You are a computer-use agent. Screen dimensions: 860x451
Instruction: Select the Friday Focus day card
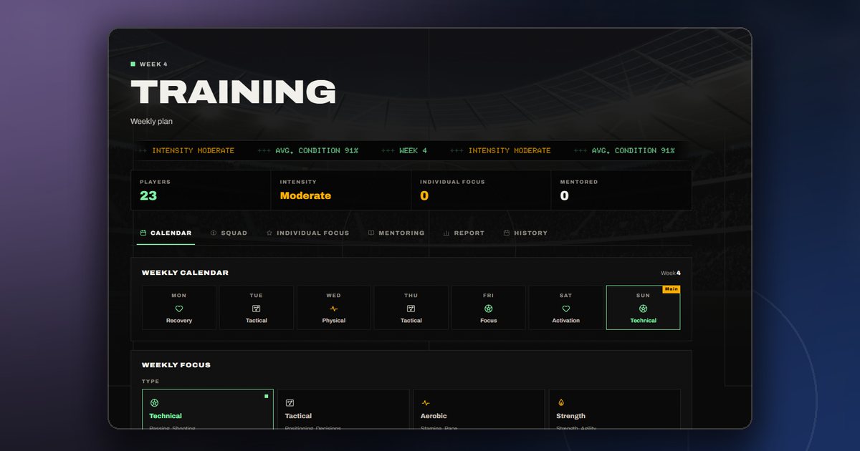[x=489, y=308]
